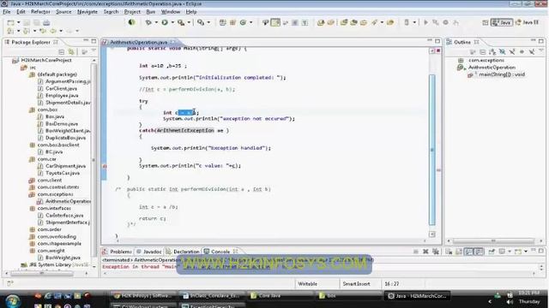549x308 pixels.
Task: Select CarClient.java in Package Explorer
Action: 61,88
